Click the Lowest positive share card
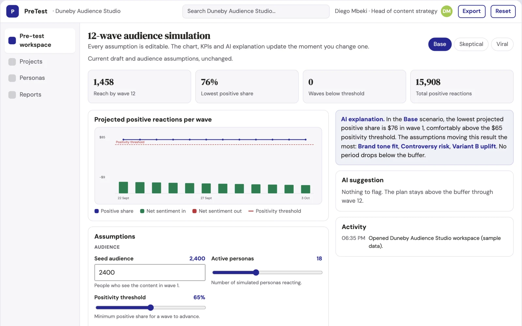This screenshot has width=522, height=326. pos(247,86)
